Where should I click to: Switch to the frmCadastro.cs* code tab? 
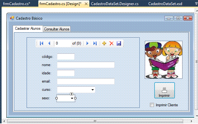[x=17, y=4]
